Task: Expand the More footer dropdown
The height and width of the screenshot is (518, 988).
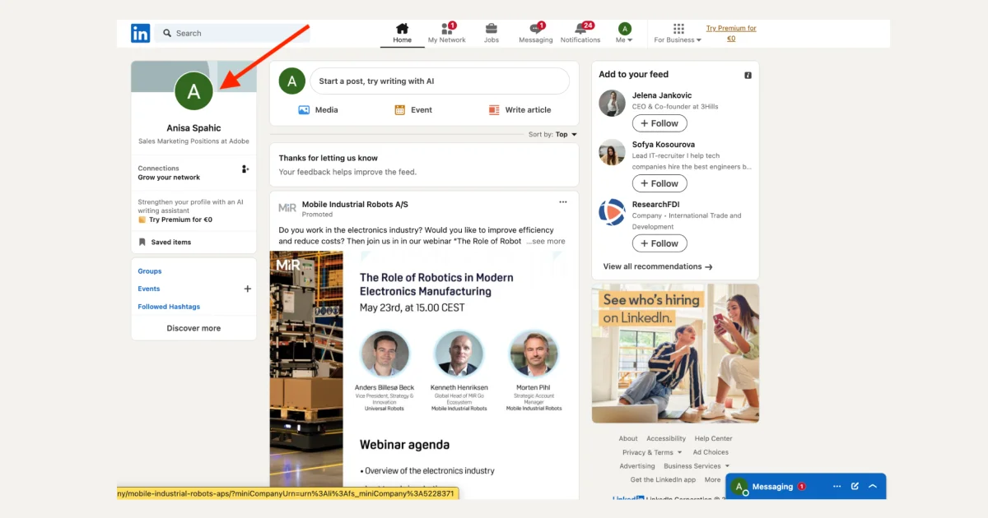Action: tap(715, 479)
